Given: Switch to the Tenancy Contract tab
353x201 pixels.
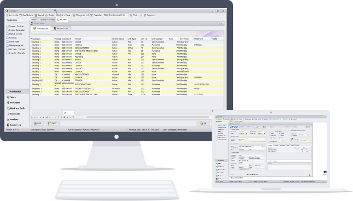Looking at the screenshot, I should click(47, 20).
